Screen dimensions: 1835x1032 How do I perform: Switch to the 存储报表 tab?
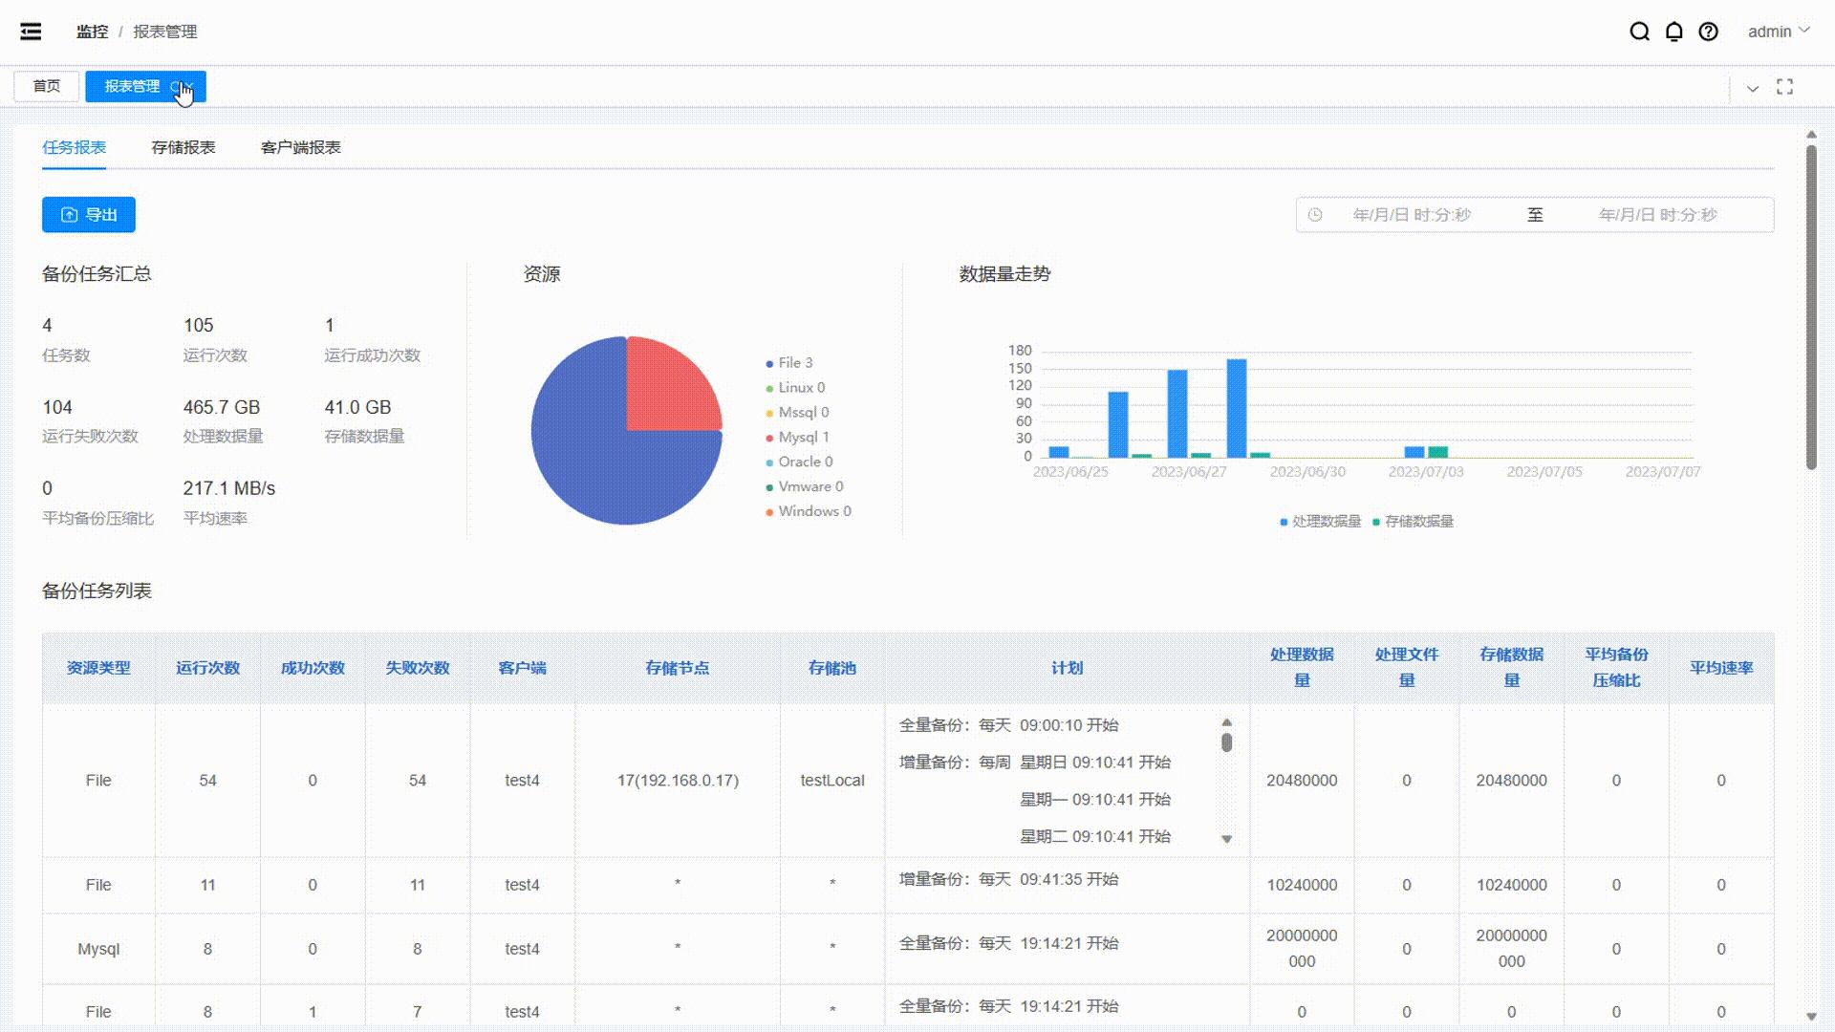click(x=184, y=148)
